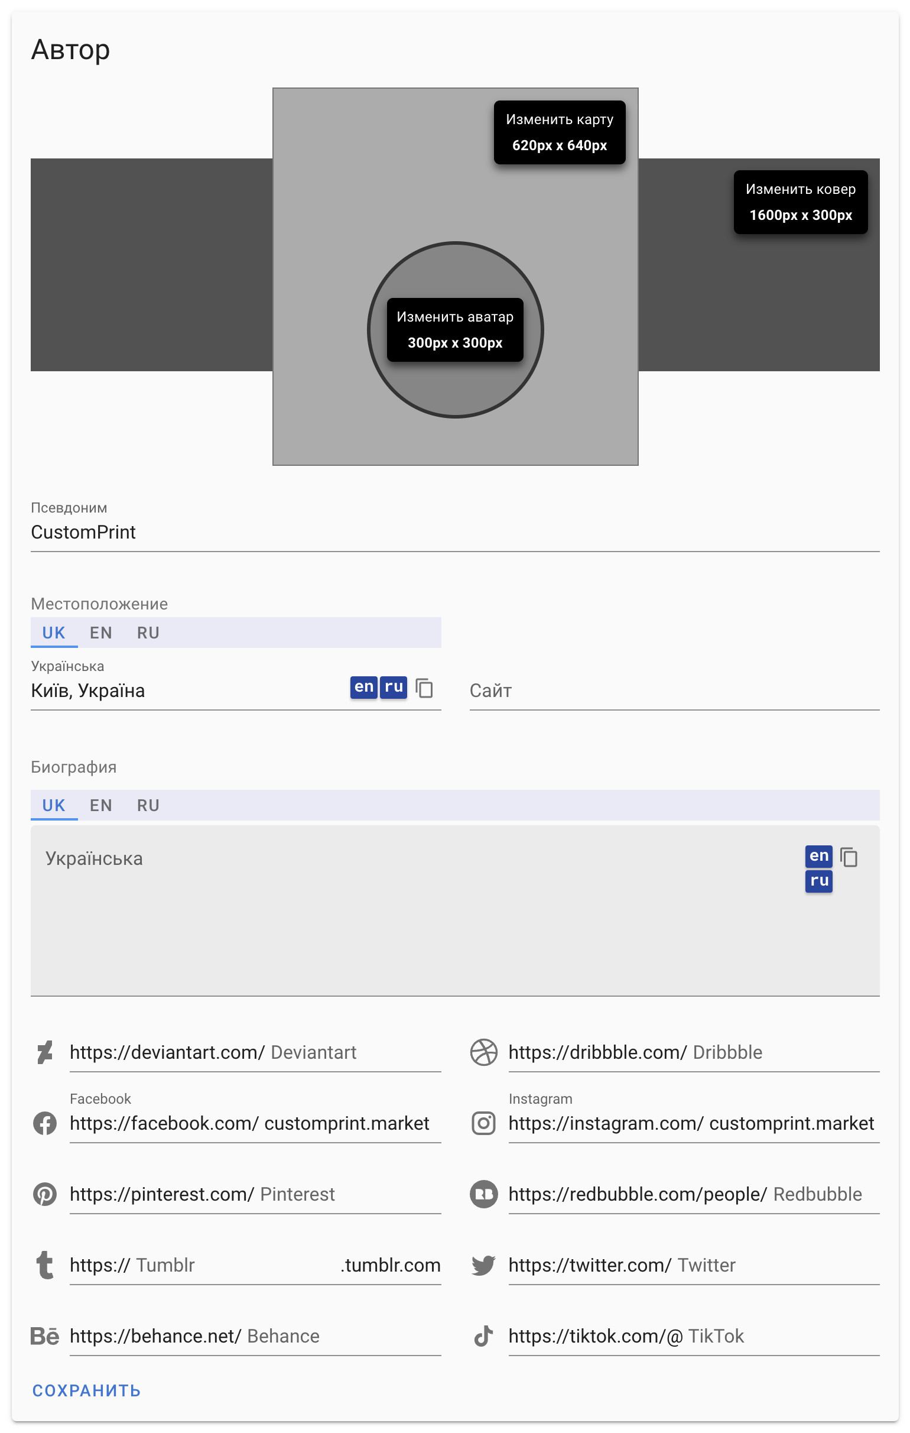Focus the Сайт input field
Screen dimensions: 910x1433
[x=674, y=690]
